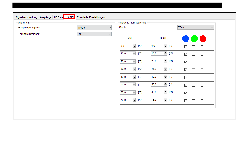Click spinner arrows of the 5,0 field
248x166 pixels.
tap(165, 46)
